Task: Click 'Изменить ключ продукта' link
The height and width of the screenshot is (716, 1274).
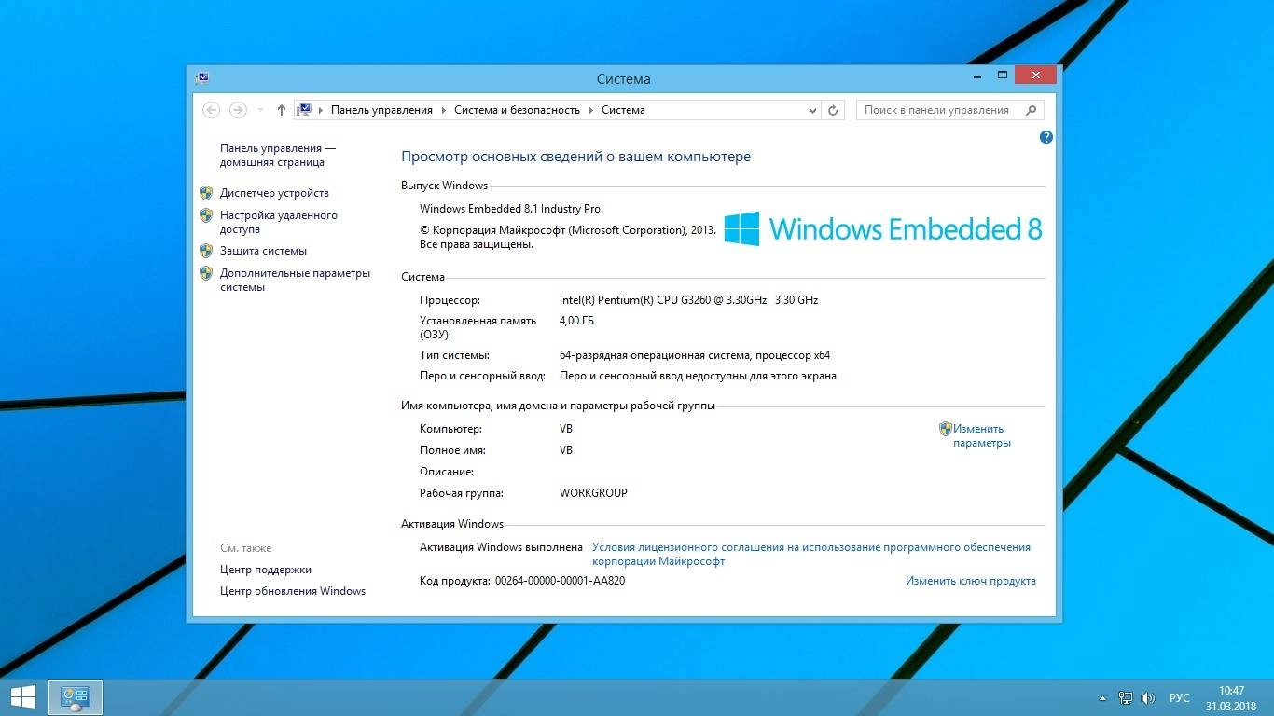Action: click(970, 581)
